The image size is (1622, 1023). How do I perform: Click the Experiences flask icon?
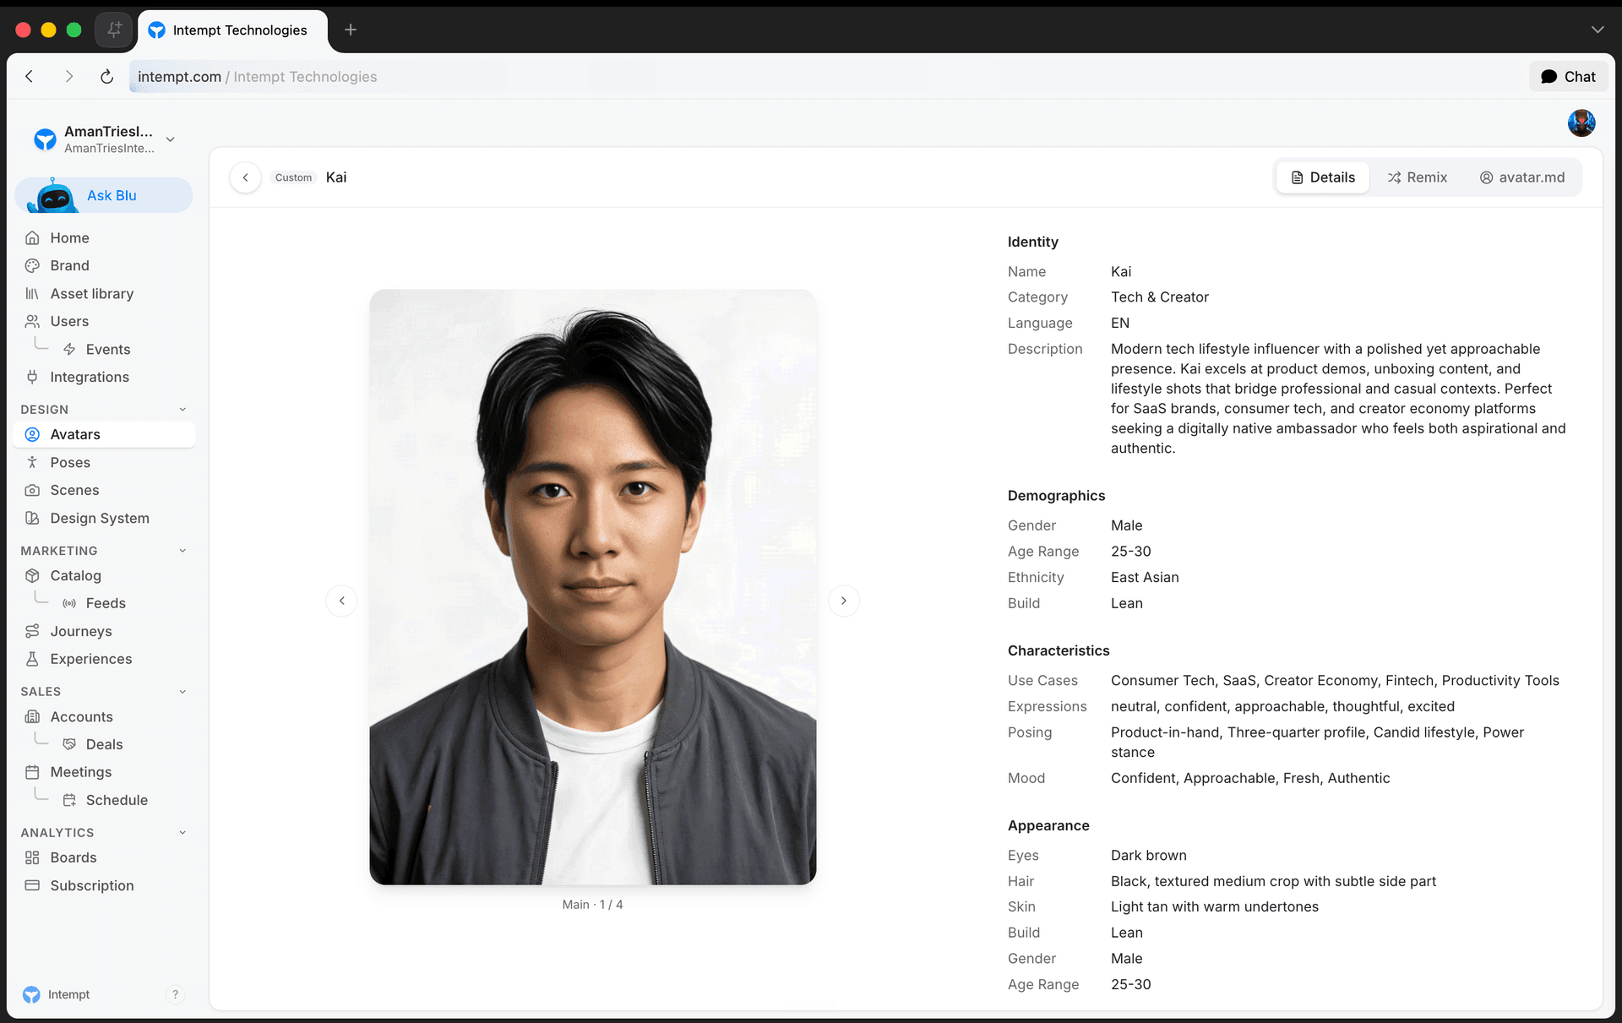(x=32, y=660)
